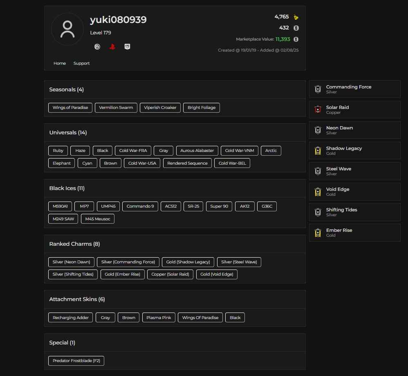The width and height of the screenshot is (408, 376).
Task: Click the Ubisoft platform icon
Action: click(97, 46)
